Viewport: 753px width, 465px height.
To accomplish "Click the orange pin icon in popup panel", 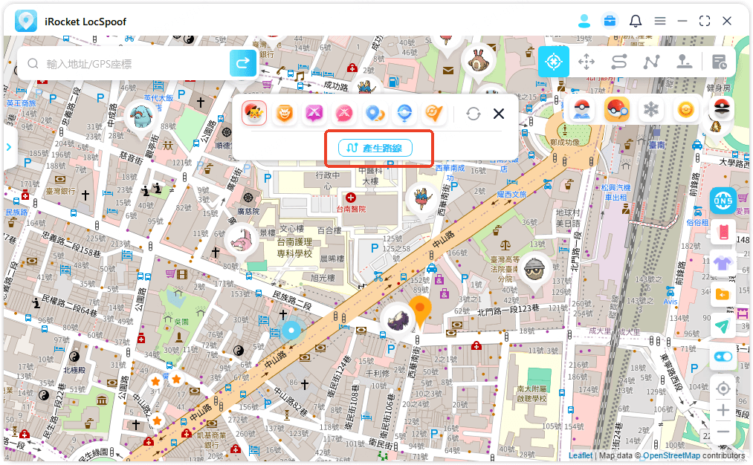I will click(434, 114).
